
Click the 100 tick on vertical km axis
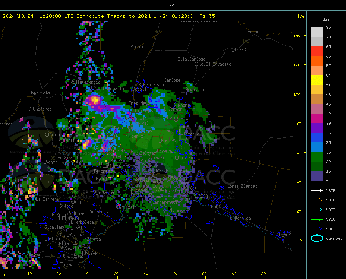tap(297, 94)
